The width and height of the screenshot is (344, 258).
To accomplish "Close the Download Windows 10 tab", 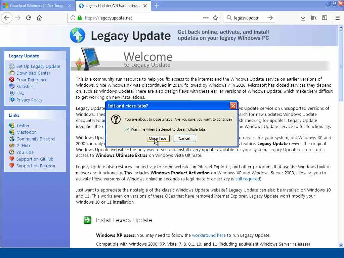I will (70, 6).
